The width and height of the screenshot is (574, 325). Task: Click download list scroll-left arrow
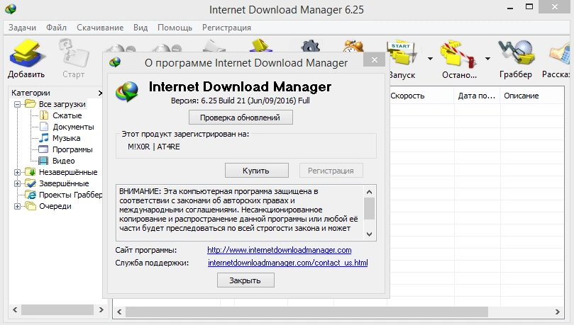point(119,312)
